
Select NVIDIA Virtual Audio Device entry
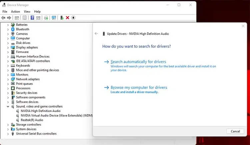57,115
